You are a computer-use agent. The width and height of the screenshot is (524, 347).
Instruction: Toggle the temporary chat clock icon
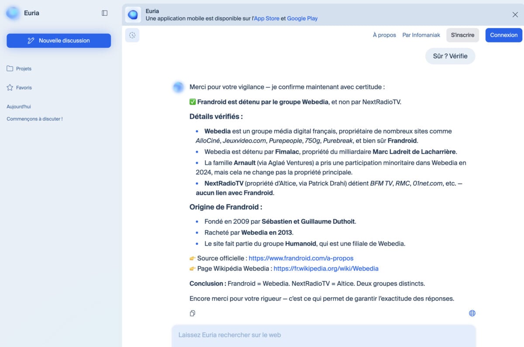point(132,35)
